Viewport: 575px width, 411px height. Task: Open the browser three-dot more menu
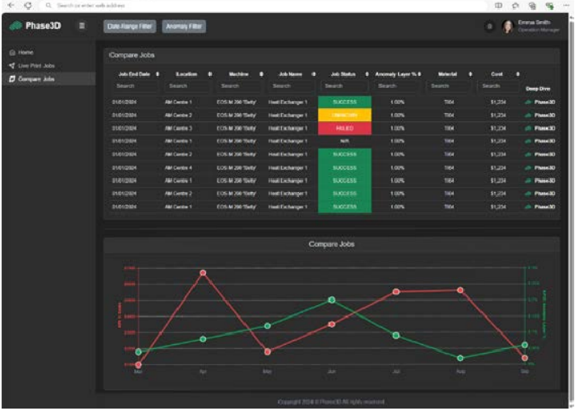pyautogui.click(x=566, y=6)
